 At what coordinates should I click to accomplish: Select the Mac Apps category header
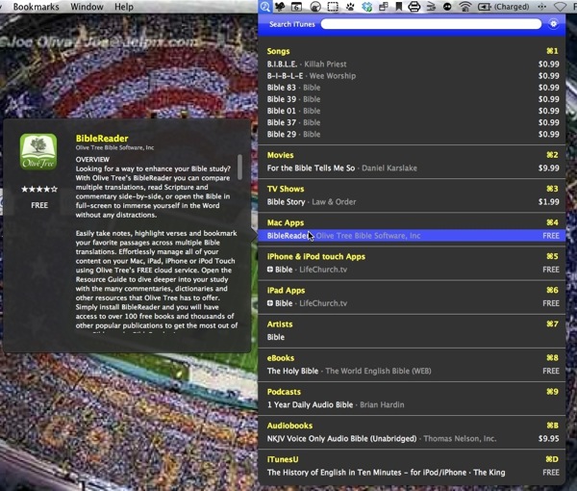[286, 222]
